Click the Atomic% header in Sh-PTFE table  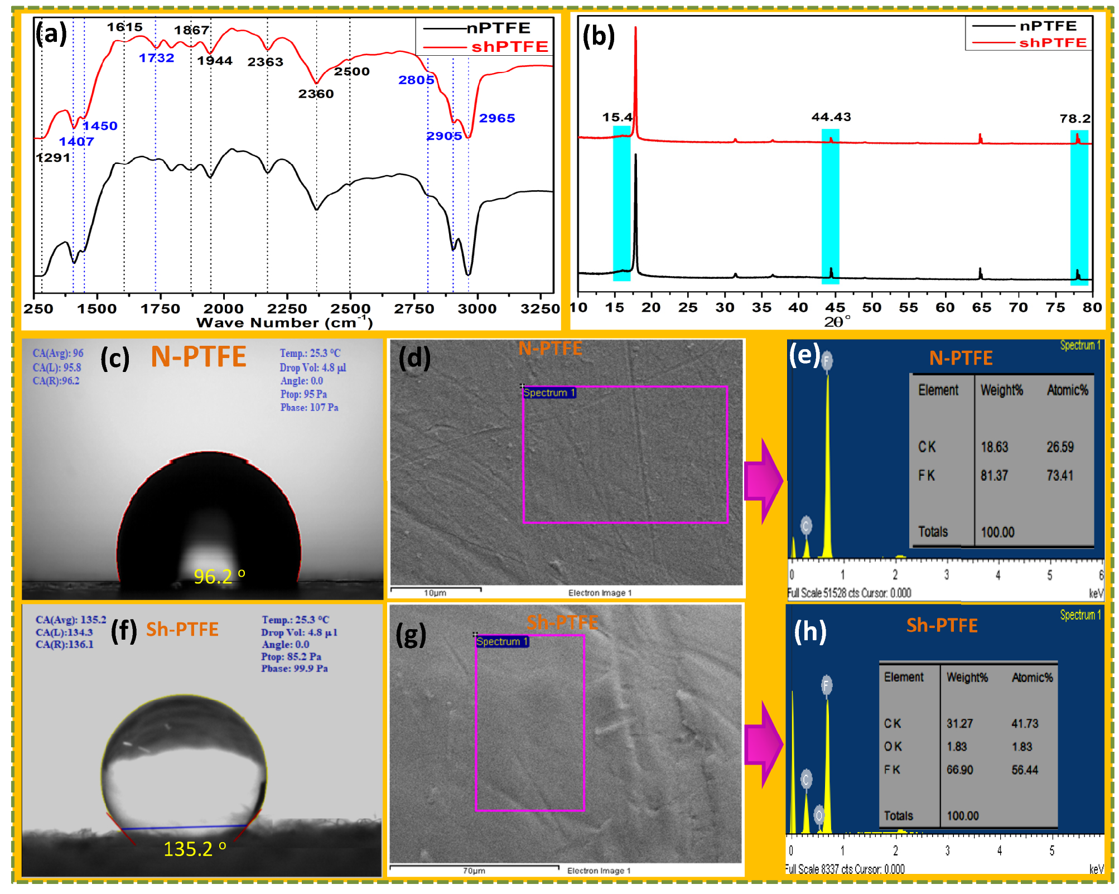(1032, 678)
